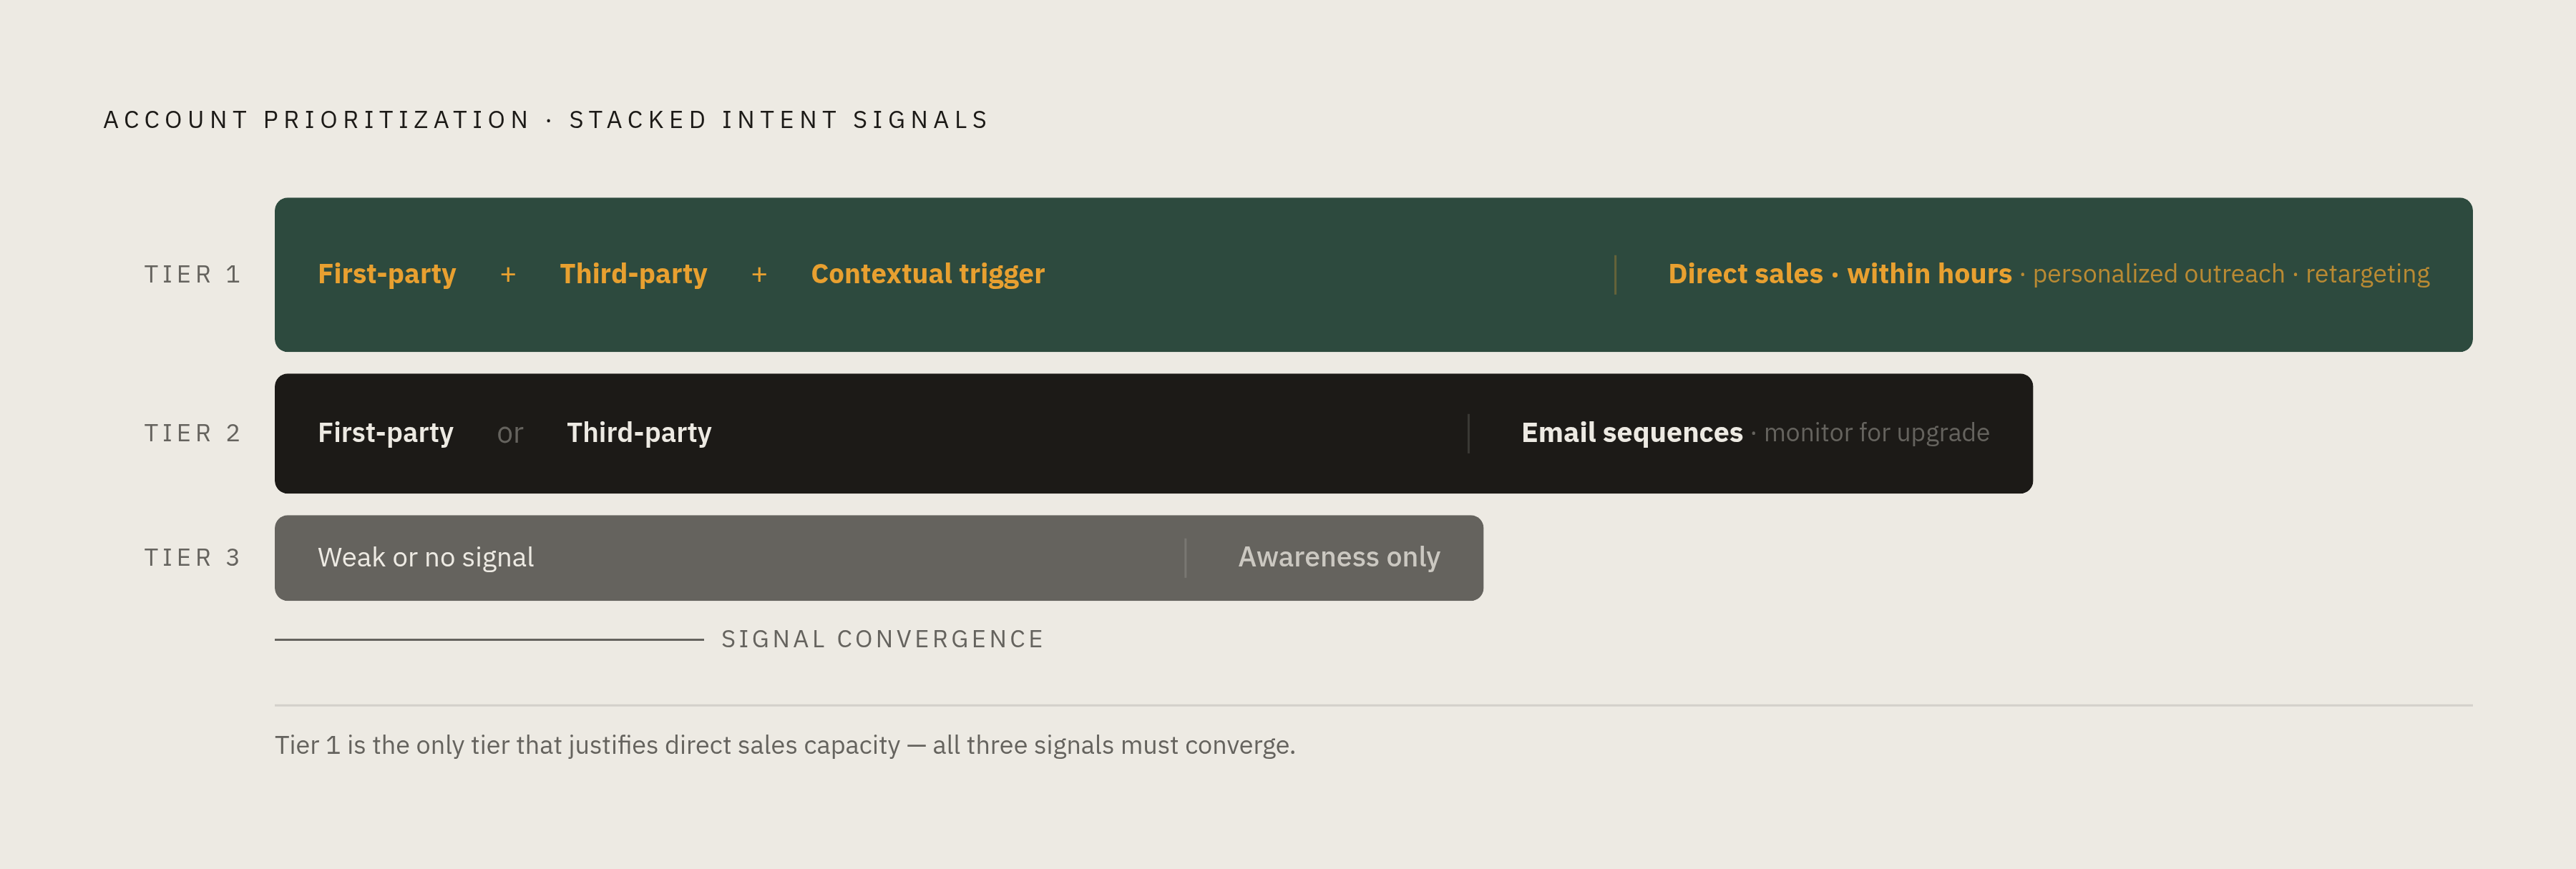The height and width of the screenshot is (869, 2576).
Task: Click 'personalized outreach' text
Action: pos(2158,274)
